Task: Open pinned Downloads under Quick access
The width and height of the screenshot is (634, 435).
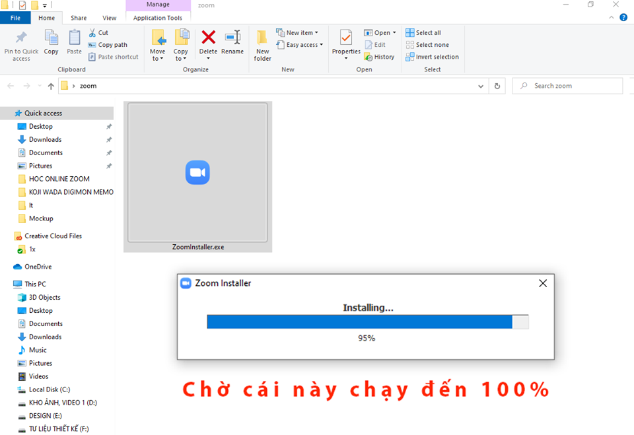Action: (x=46, y=139)
